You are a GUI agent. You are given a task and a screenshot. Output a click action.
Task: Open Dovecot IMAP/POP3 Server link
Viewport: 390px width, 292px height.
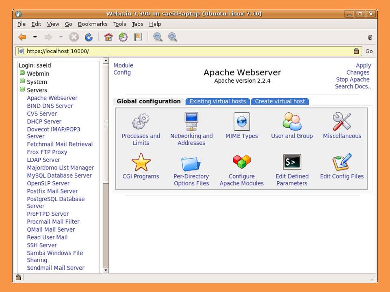tap(54, 133)
